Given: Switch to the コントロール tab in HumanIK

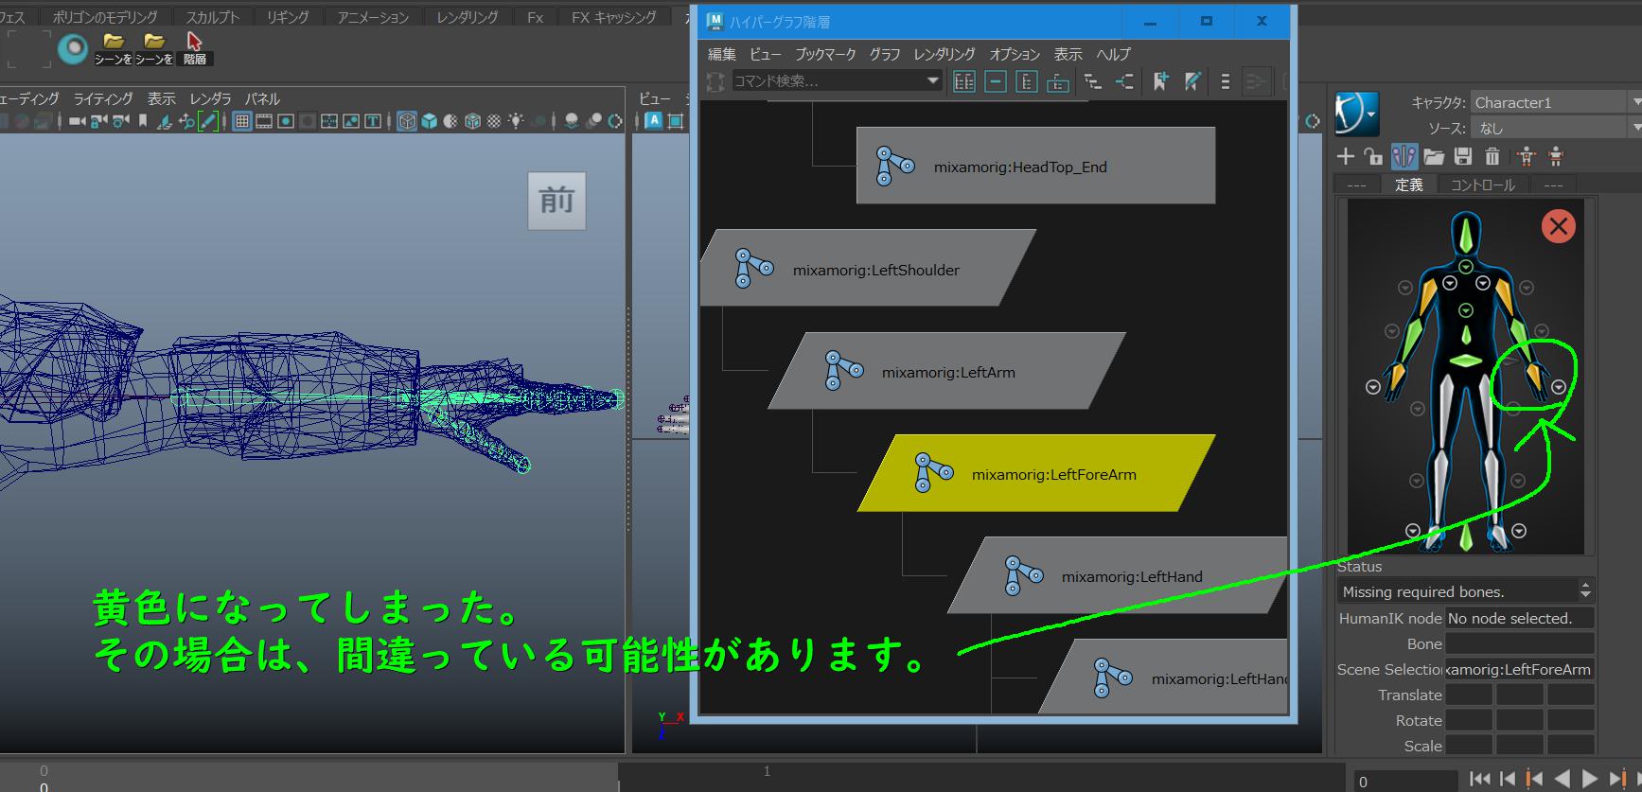Looking at the screenshot, I should (1483, 185).
